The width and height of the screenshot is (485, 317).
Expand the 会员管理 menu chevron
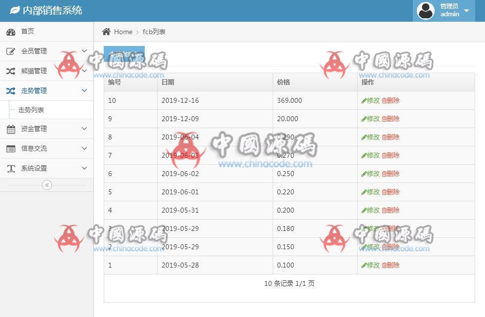[x=84, y=51]
